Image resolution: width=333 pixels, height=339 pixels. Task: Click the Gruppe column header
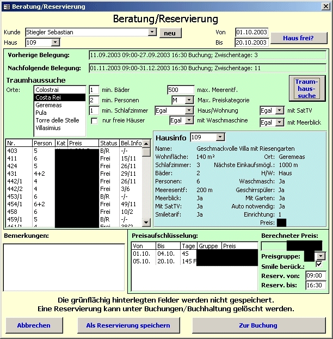point(209,246)
